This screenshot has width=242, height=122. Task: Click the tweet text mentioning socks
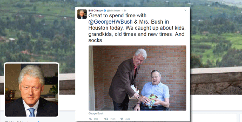pos(137,28)
